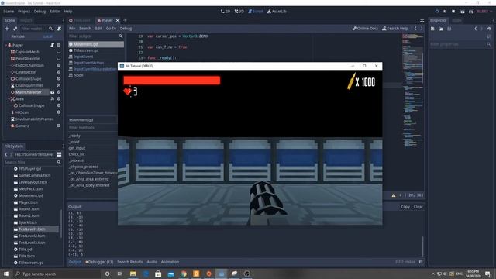The image size is (496, 279).
Task: Open FileSystem dock options menu dots
Action: click(63, 146)
